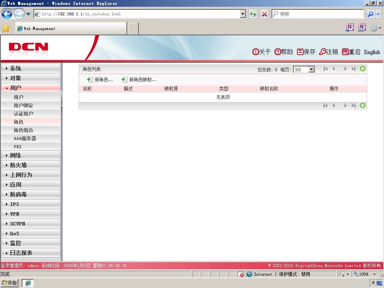384x288 pixels.
Task: Expand the SCVPN menu section
Action: (x=31, y=223)
